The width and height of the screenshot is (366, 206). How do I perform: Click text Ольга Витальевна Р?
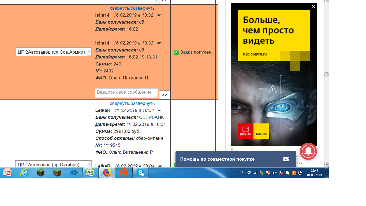tap(131, 152)
